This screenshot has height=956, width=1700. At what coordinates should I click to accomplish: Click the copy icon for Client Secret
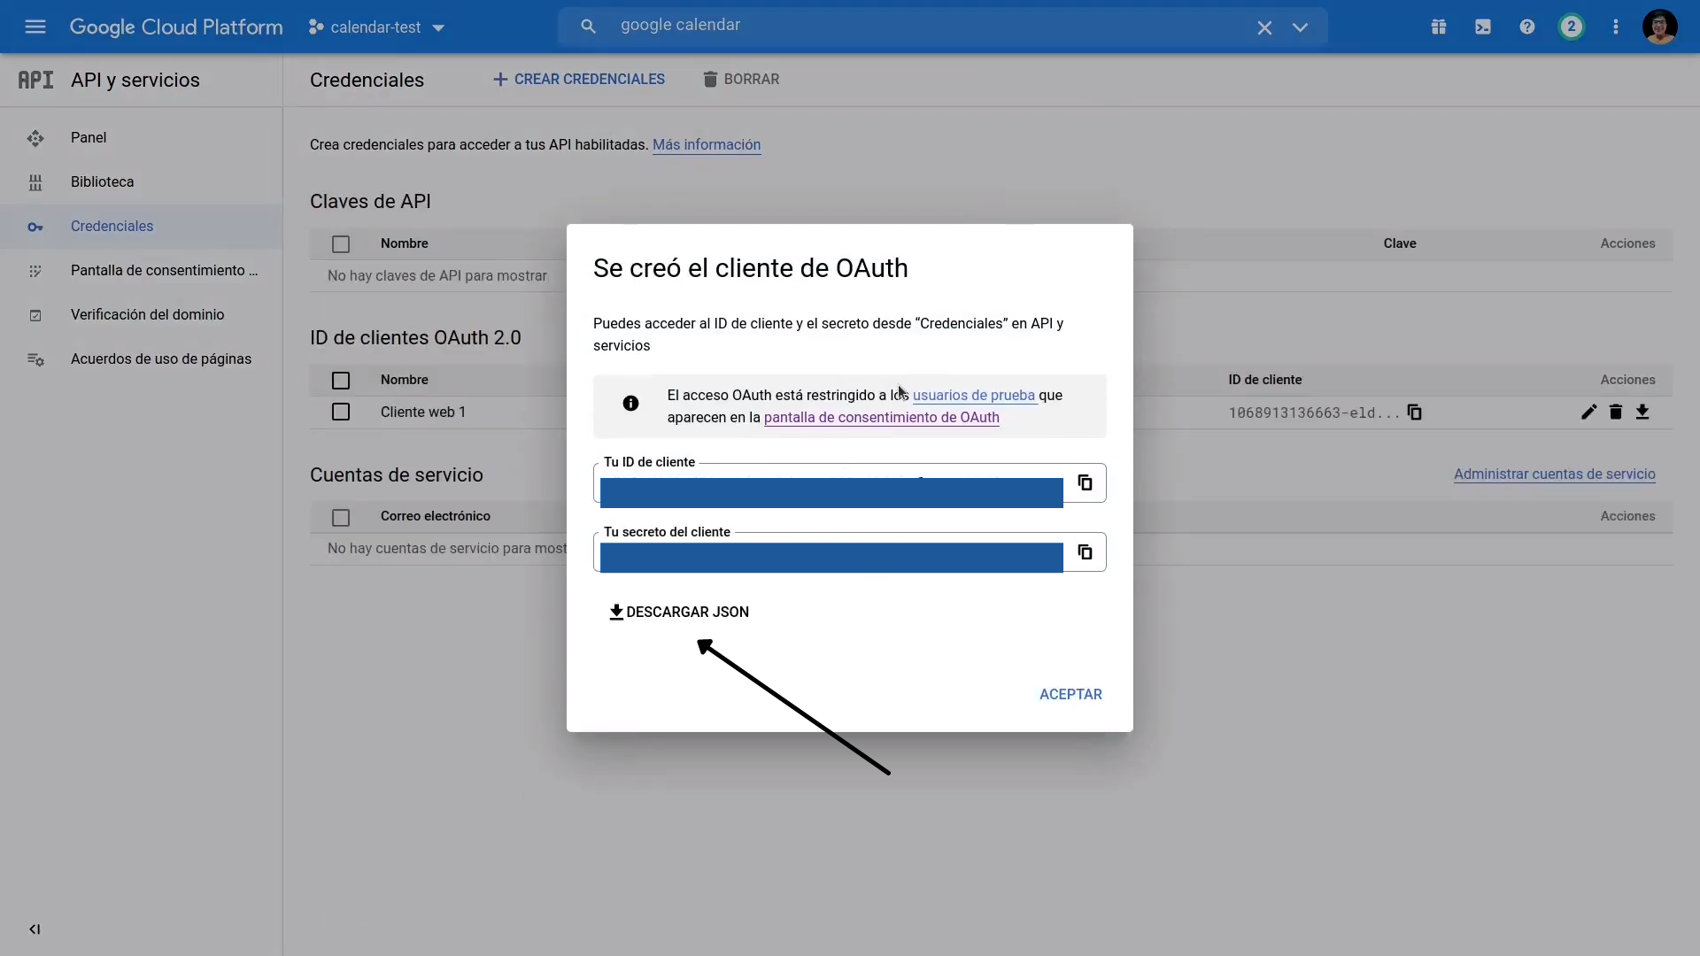[x=1085, y=551]
